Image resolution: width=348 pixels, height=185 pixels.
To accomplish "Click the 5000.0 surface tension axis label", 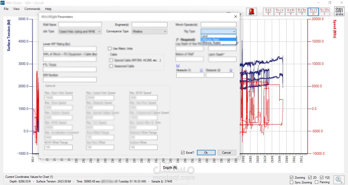I will (23, 19).
